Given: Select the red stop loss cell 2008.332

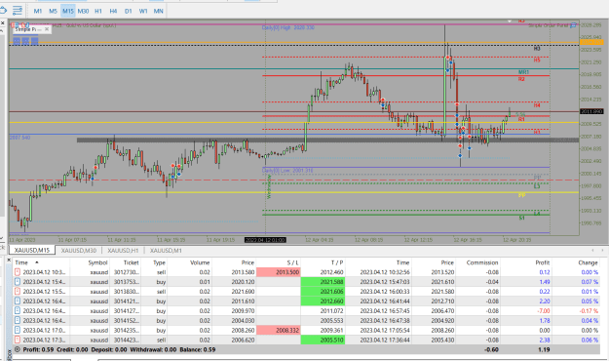Looking at the screenshot, I should point(279,331).
